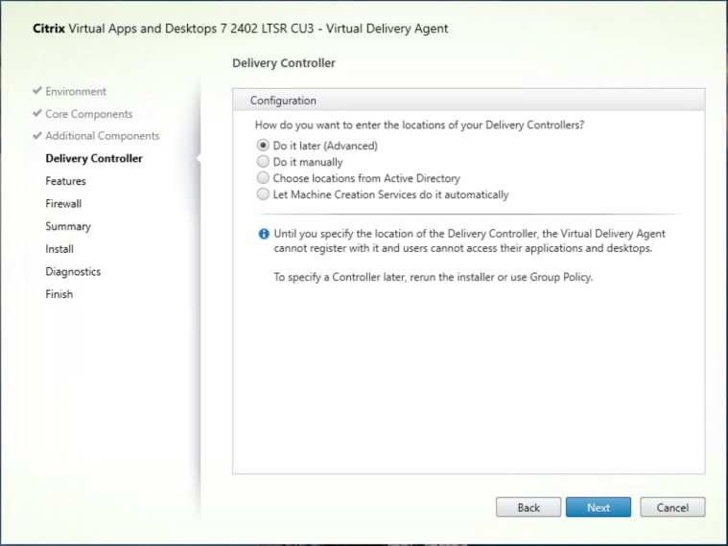This screenshot has width=728, height=546.
Task: Select the Diagnostics step in sidebar
Action: [73, 272]
